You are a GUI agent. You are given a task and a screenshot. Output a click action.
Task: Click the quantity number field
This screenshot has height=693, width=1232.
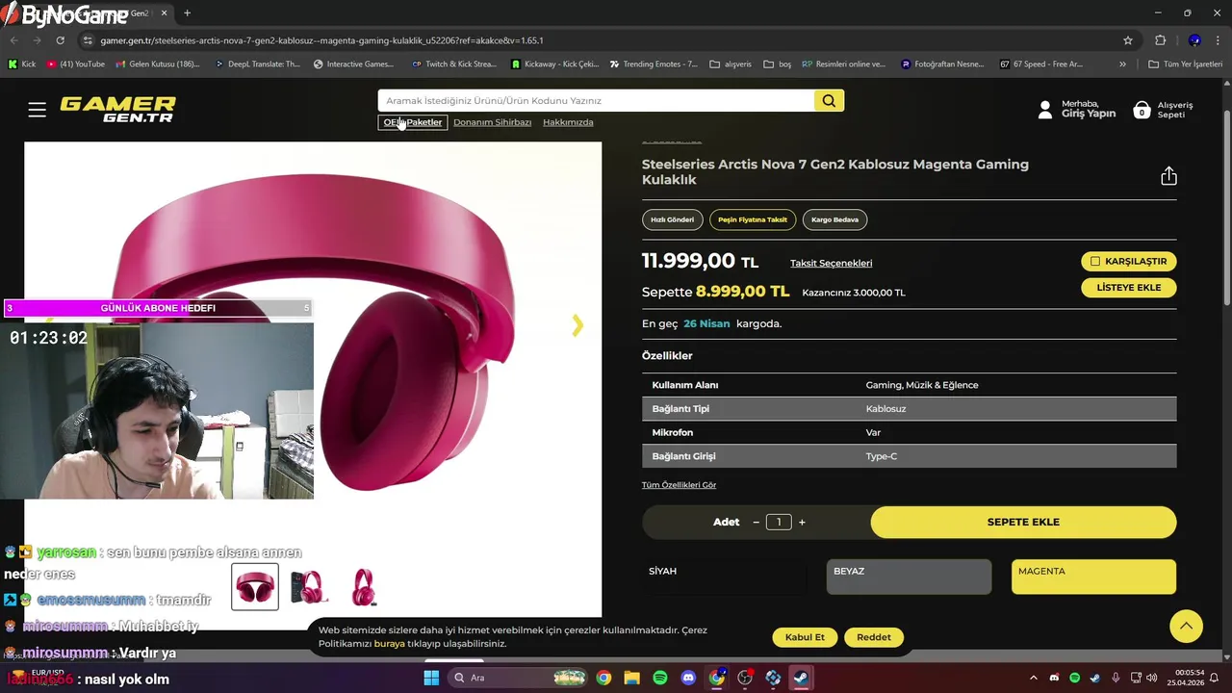coord(779,522)
